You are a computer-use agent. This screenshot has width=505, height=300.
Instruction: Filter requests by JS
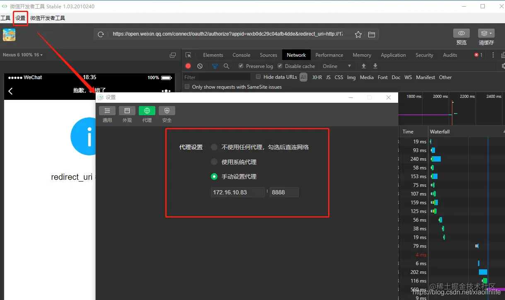point(328,77)
